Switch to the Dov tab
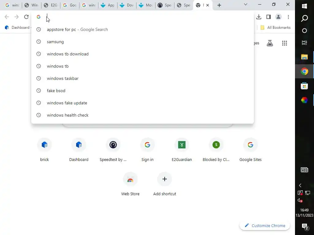The width and height of the screenshot is (314, 235). 127,5
